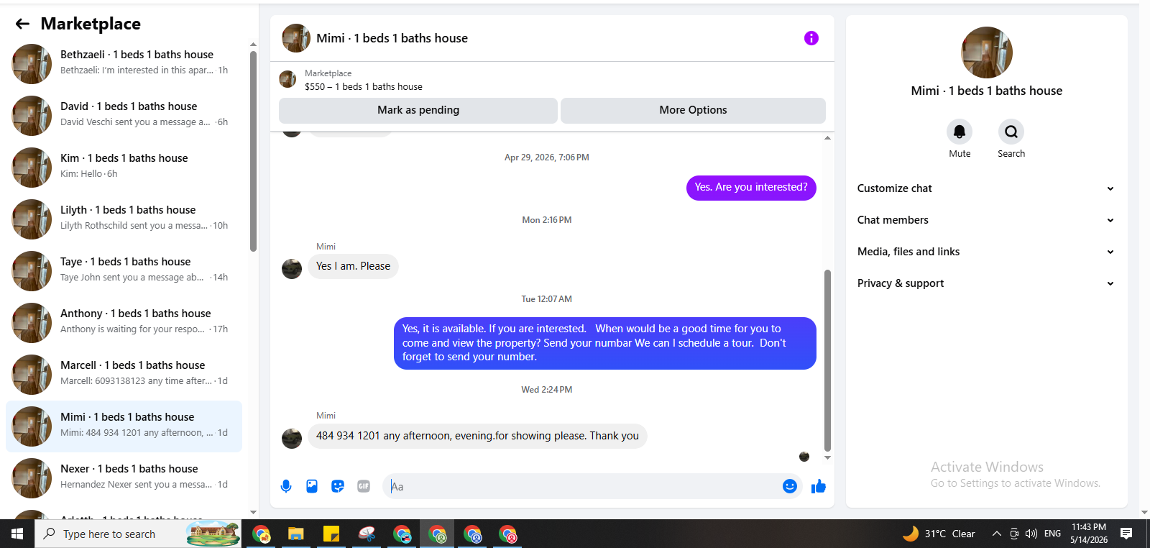Open the GIF picker icon
This screenshot has width=1150, height=548.
364,486
